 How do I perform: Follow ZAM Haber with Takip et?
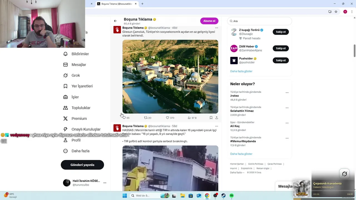pyautogui.click(x=281, y=48)
